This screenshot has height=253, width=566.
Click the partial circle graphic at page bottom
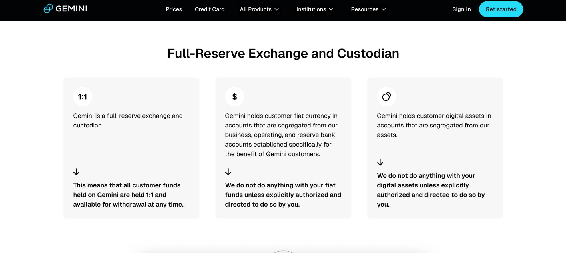(283, 251)
